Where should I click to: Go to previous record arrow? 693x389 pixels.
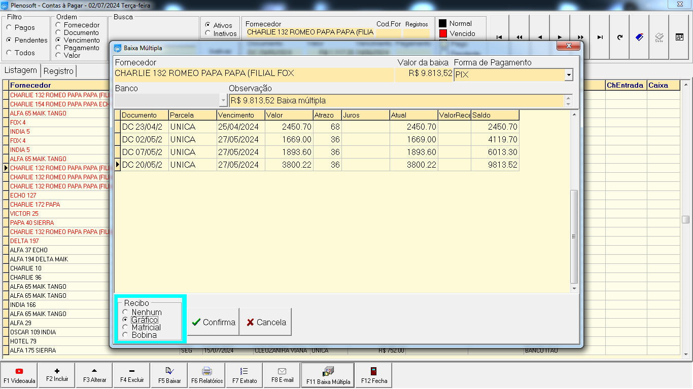point(540,37)
